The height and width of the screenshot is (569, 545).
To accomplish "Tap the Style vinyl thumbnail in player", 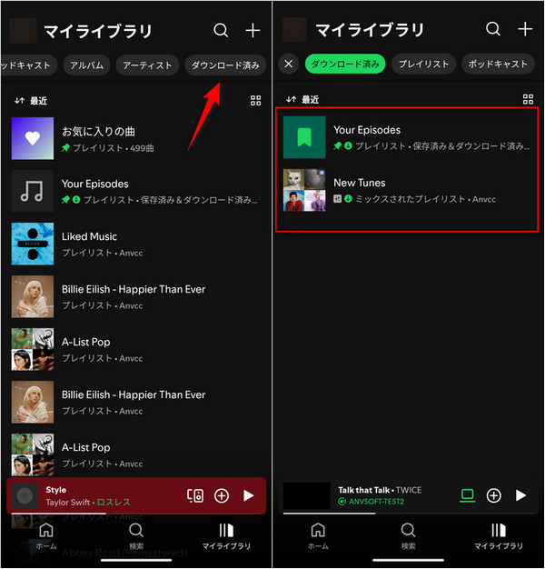I will (25, 495).
